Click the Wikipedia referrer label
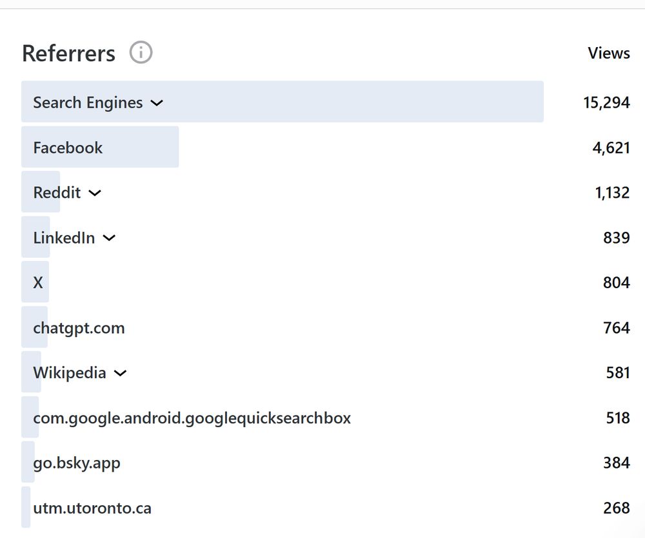 tap(70, 373)
